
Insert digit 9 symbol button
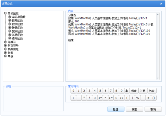(x=122, y=91)
